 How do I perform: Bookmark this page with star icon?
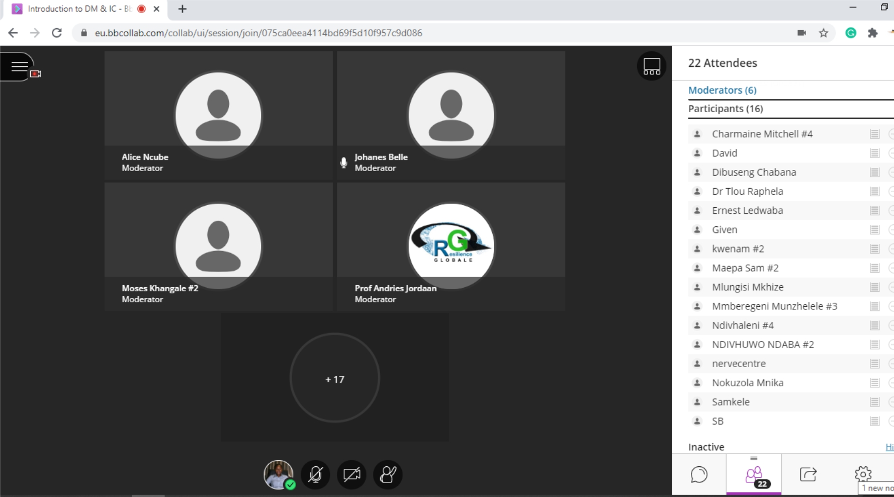pyautogui.click(x=823, y=33)
